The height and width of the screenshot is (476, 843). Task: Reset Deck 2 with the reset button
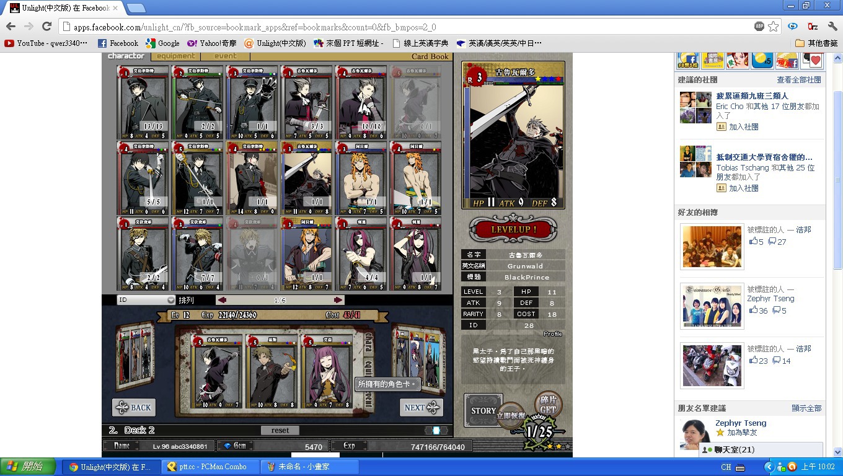pos(280,430)
